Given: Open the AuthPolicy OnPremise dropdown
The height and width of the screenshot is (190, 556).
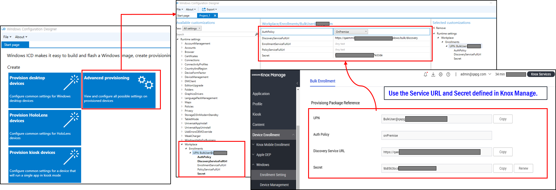Looking at the screenshot, I should pos(351,32).
